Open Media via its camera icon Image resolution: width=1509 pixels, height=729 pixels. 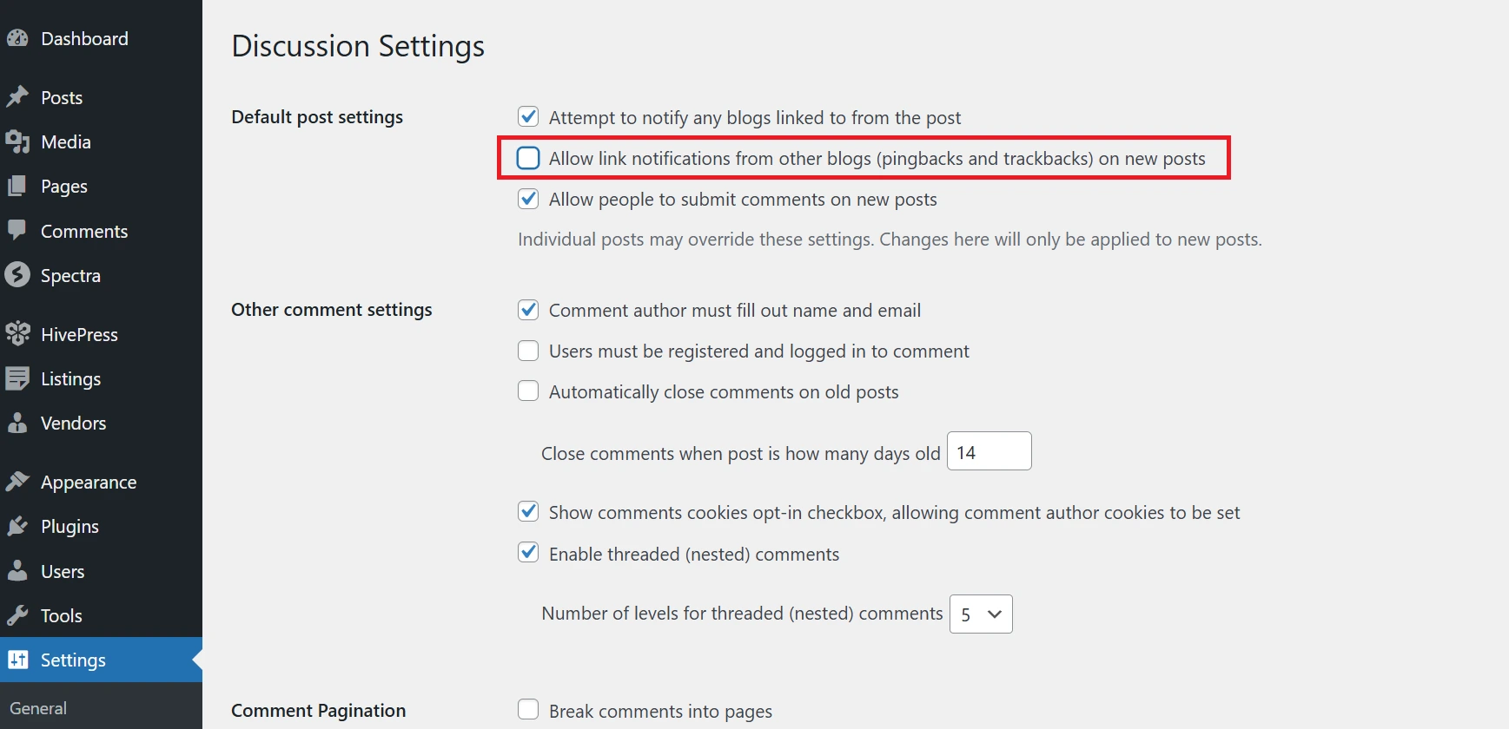pos(17,141)
